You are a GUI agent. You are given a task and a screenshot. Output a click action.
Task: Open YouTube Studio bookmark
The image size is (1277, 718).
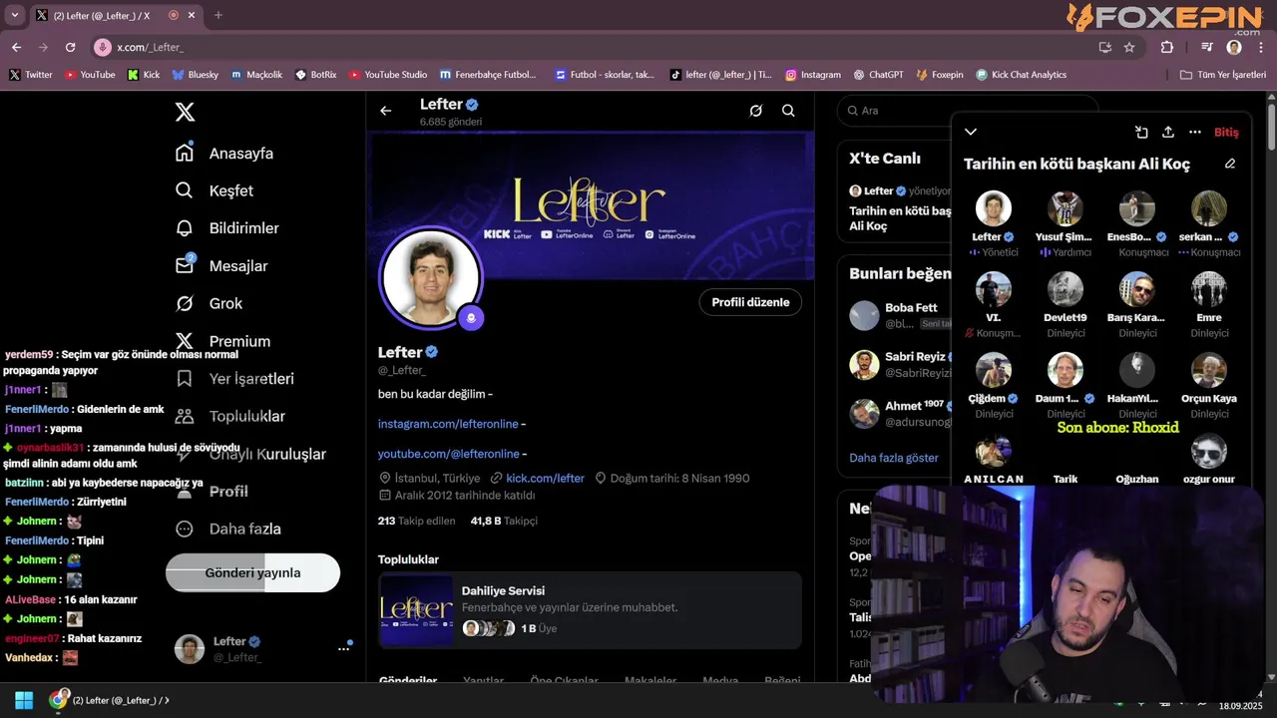(x=388, y=75)
